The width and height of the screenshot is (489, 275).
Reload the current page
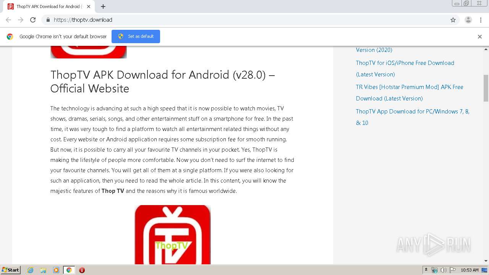point(33,20)
